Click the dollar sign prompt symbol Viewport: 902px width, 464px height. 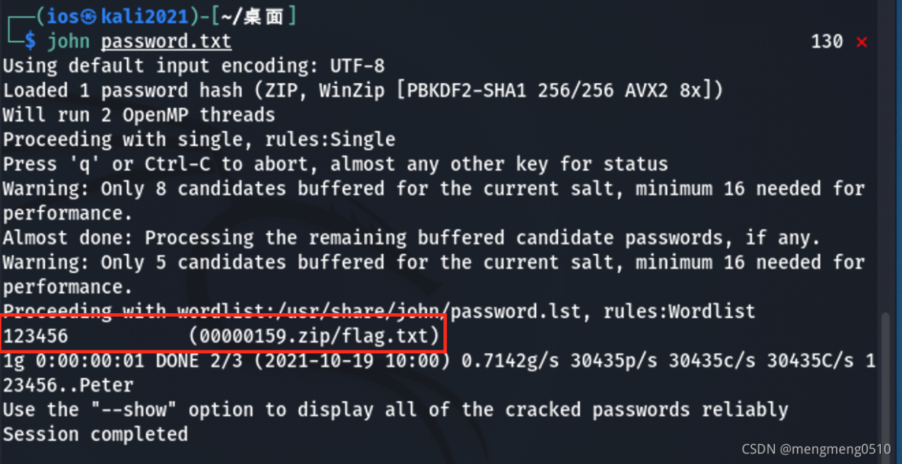(x=30, y=42)
